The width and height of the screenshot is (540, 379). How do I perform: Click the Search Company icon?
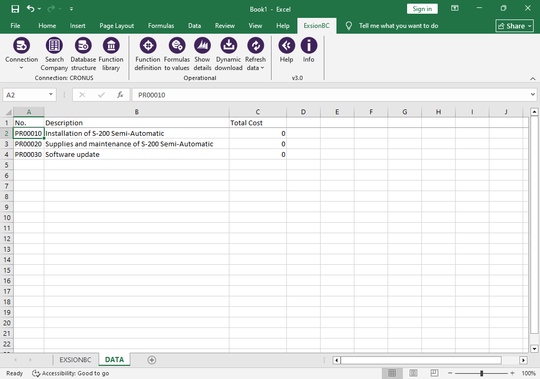54,45
